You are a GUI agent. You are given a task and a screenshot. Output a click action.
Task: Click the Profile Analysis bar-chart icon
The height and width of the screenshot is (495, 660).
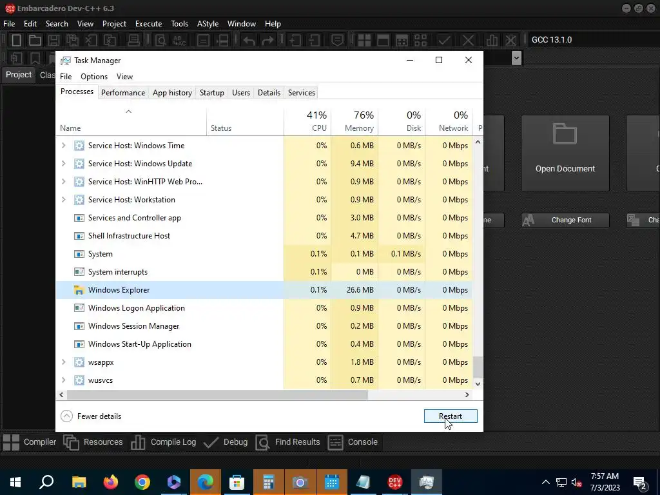tap(491, 40)
